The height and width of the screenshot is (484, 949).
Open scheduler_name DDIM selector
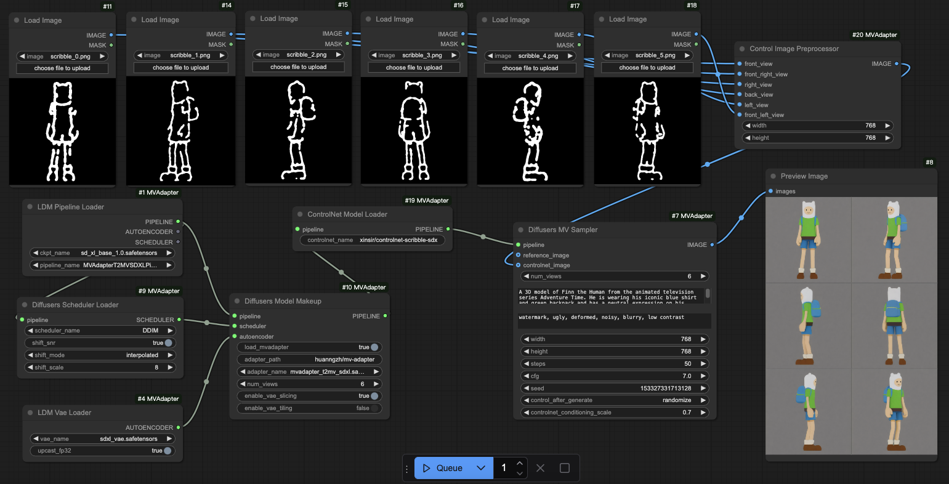100,331
